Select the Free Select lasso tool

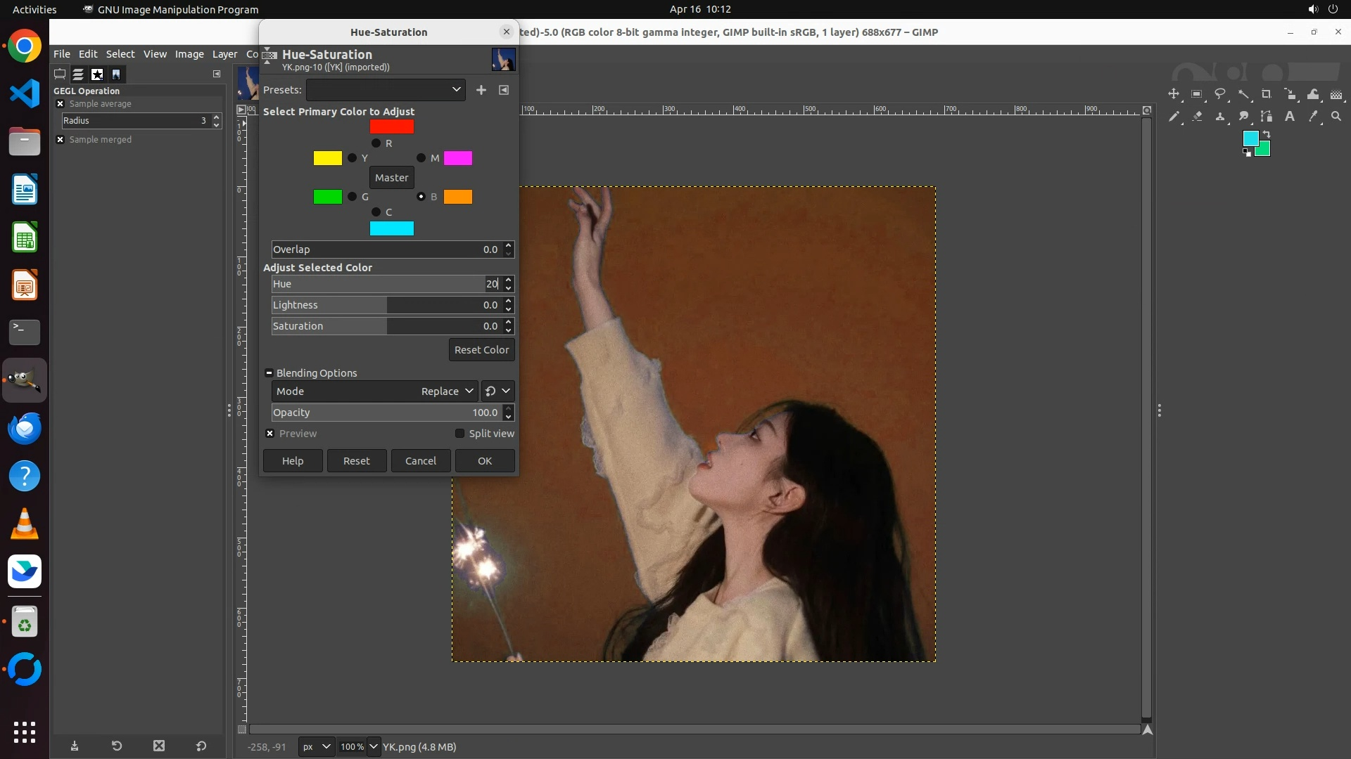click(1220, 94)
